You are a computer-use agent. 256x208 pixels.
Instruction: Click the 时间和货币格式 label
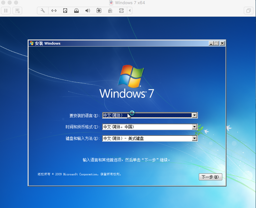(83, 127)
